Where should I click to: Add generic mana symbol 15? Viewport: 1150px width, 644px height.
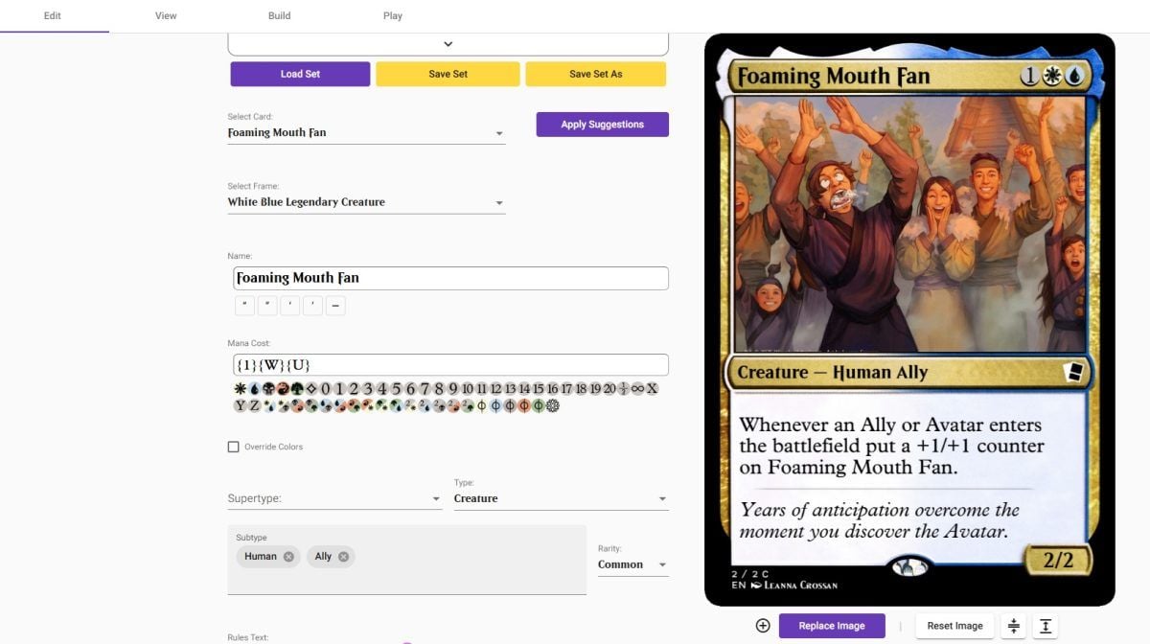tap(539, 389)
